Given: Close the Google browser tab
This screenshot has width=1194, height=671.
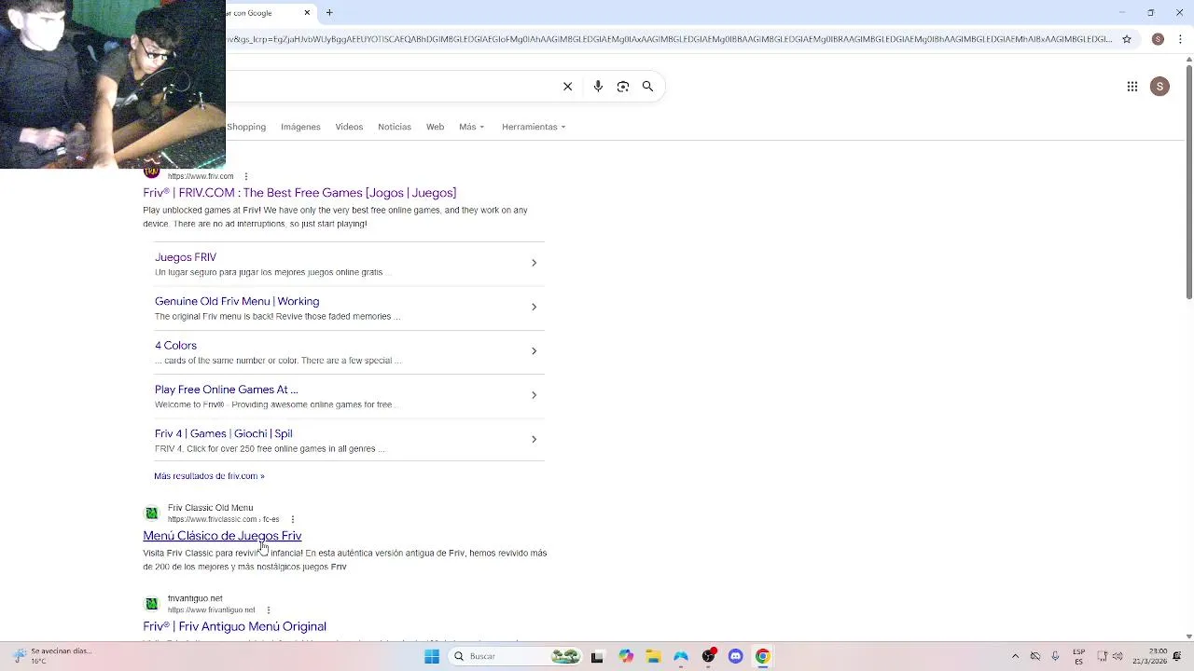Looking at the screenshot, I should (307, 13).
